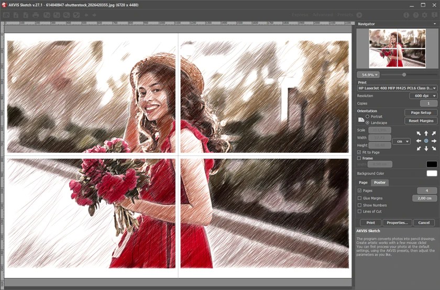Click the Page Setup button

pos(421,113)
